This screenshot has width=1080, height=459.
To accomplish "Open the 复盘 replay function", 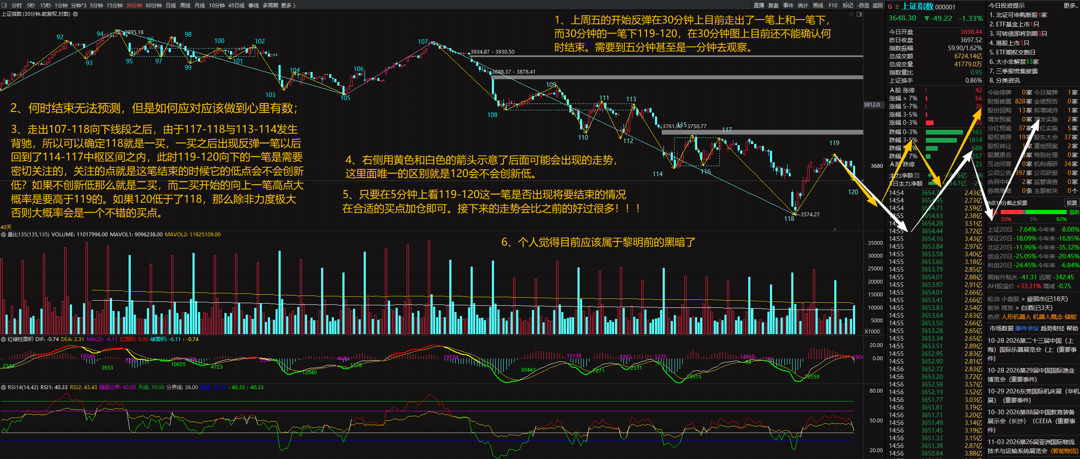I will (773, 5).
